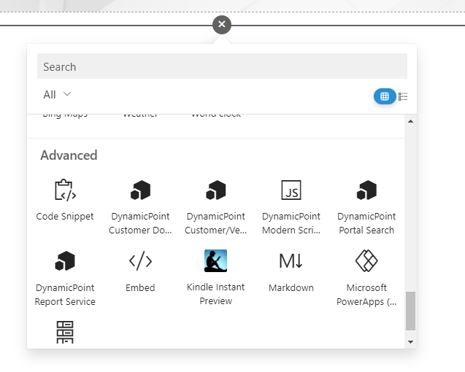Click the scrollbar up arrow
The image size is (465, 372).
(x=410, y=121)
